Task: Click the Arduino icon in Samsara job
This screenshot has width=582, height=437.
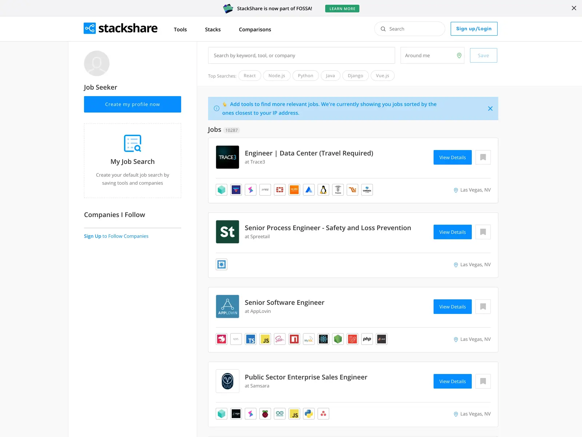Action: pos(280,414)
